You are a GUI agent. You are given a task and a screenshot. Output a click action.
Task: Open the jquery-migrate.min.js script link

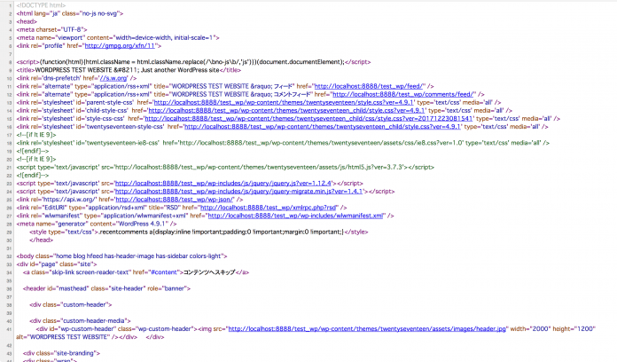pos(238,191)
